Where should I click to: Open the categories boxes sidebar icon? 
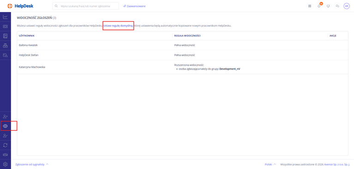point(5,46)
